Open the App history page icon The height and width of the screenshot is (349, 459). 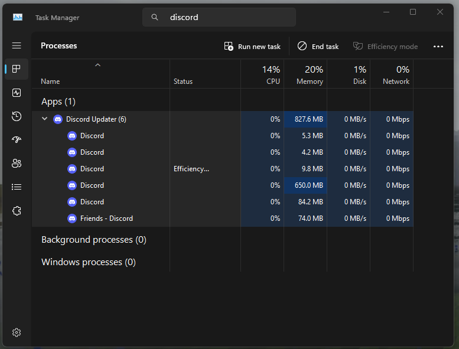[x=17, y=116]
